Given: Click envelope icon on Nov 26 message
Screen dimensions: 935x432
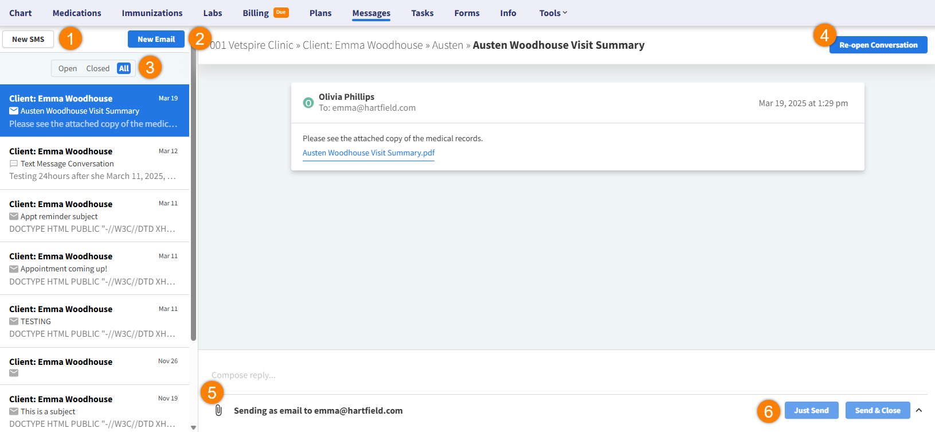Looking at the screenshot, I should click(x=14, y=373).
